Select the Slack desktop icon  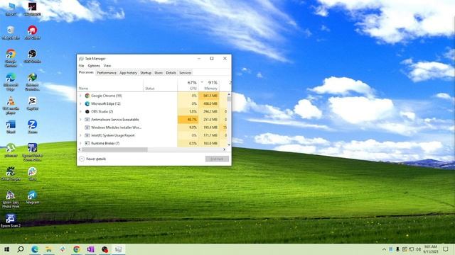click(x=32, y=174)
